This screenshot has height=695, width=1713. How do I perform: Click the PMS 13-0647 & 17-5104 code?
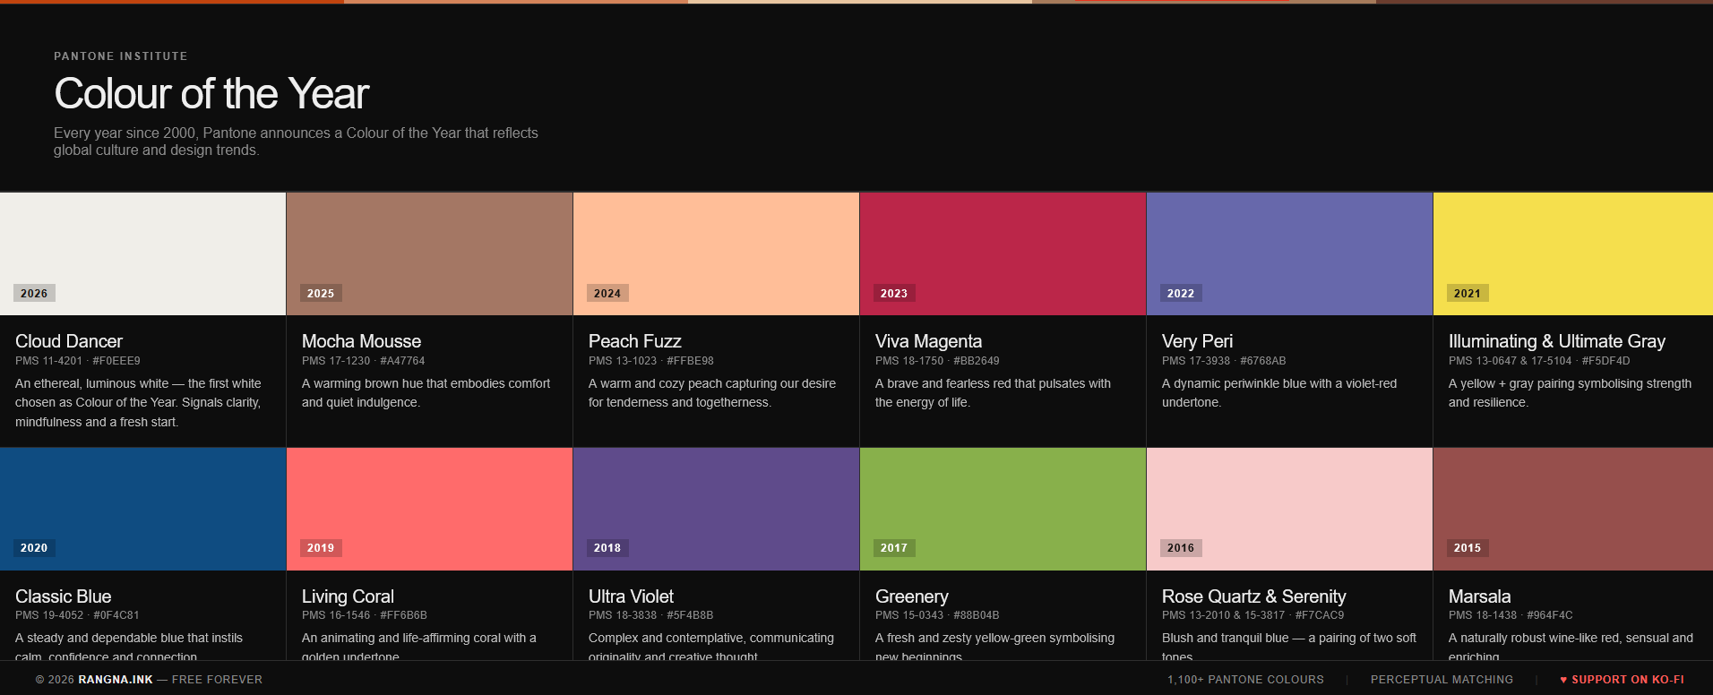pos(1539,361)
